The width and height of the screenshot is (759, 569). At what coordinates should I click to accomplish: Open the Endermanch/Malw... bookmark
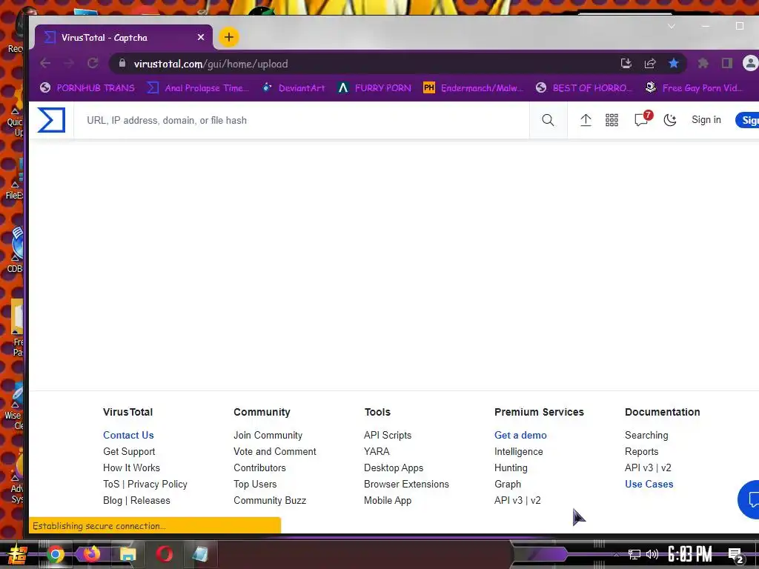(473, 87)
